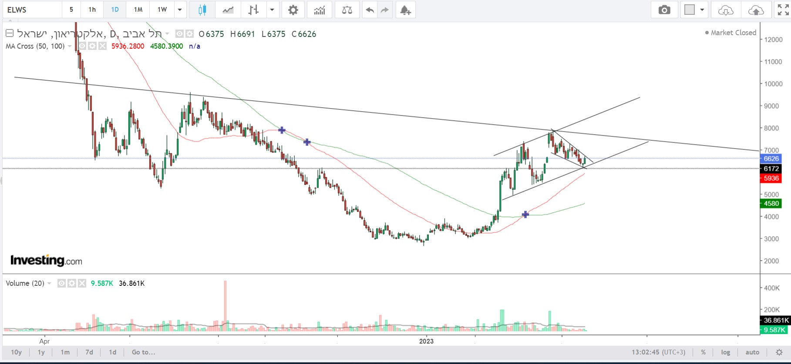The height and width of the screenshot is (364, 791).
Task: Add a price alert with bell icon
Action: pyautogui.click(x=405, y=10)
